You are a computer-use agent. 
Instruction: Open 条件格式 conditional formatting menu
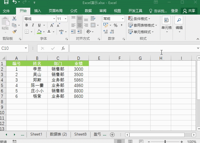coord(139,19)
